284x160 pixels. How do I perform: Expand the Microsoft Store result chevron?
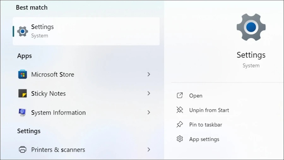click(x=149, y=74)
